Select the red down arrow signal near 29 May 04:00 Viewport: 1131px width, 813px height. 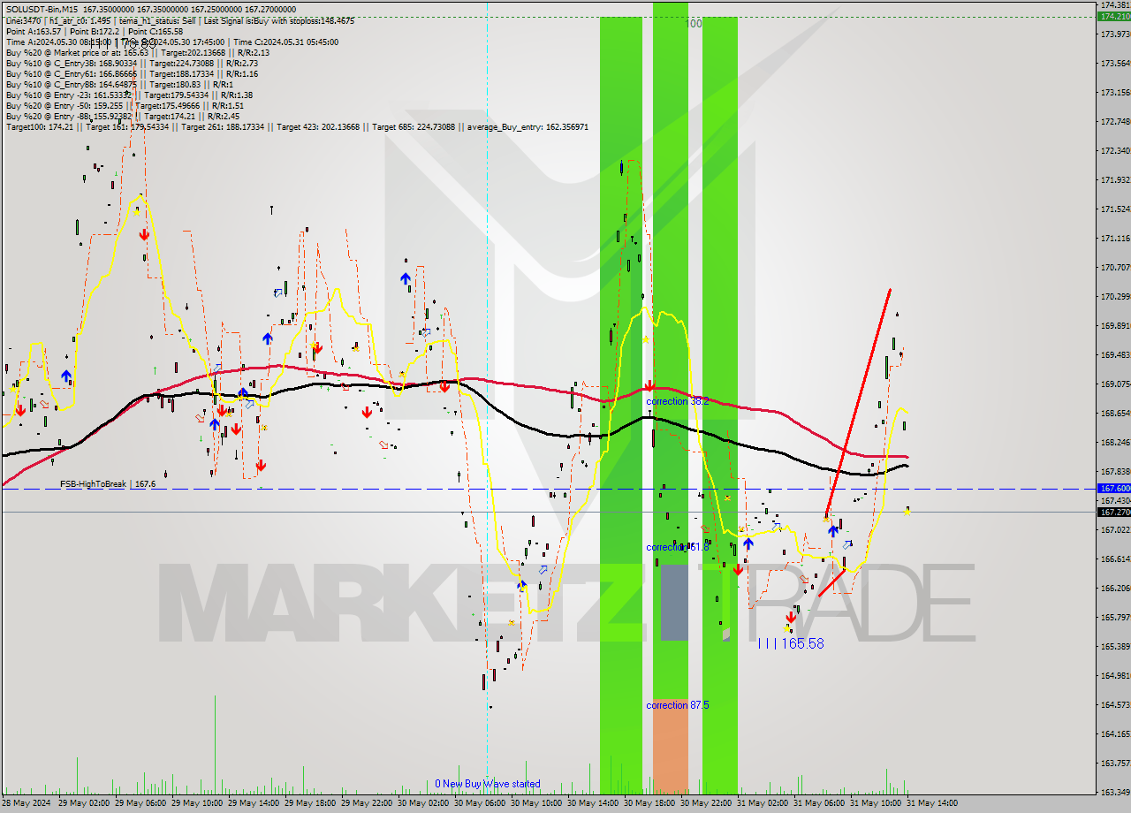point(143,236)
